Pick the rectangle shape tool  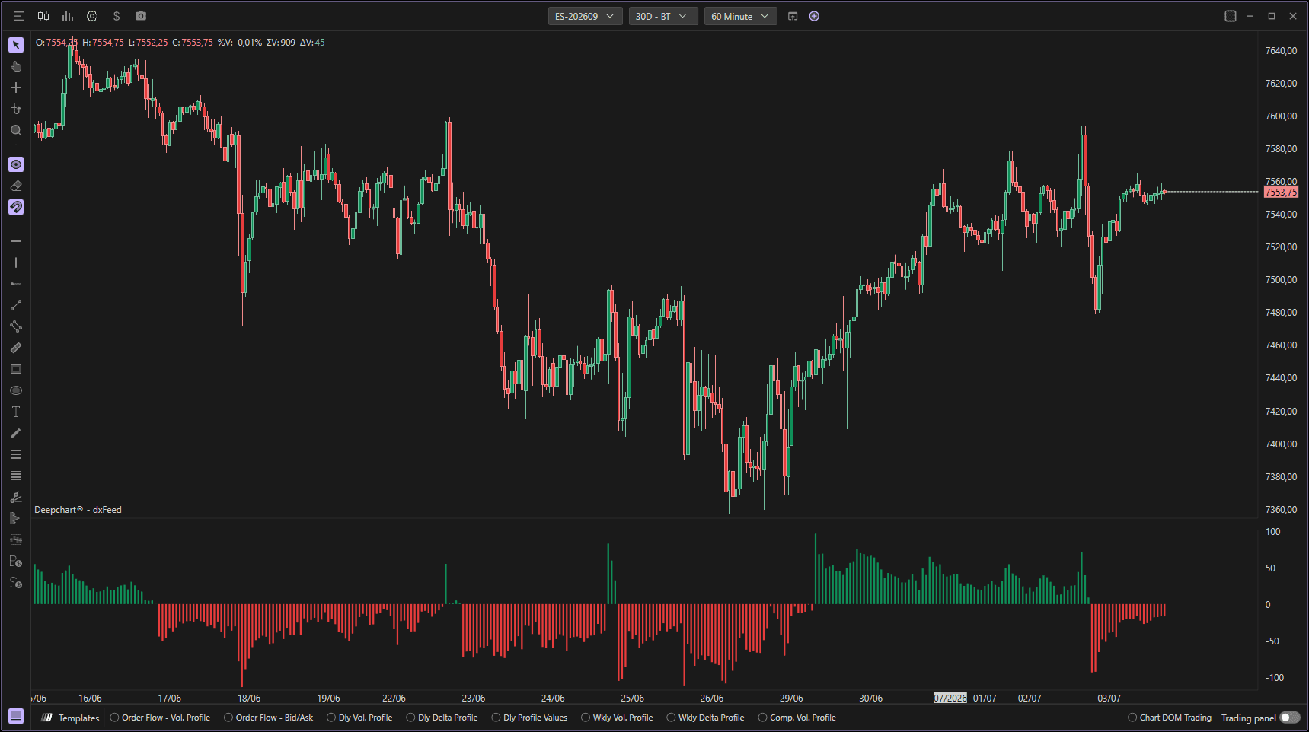[x=16, y=369]
